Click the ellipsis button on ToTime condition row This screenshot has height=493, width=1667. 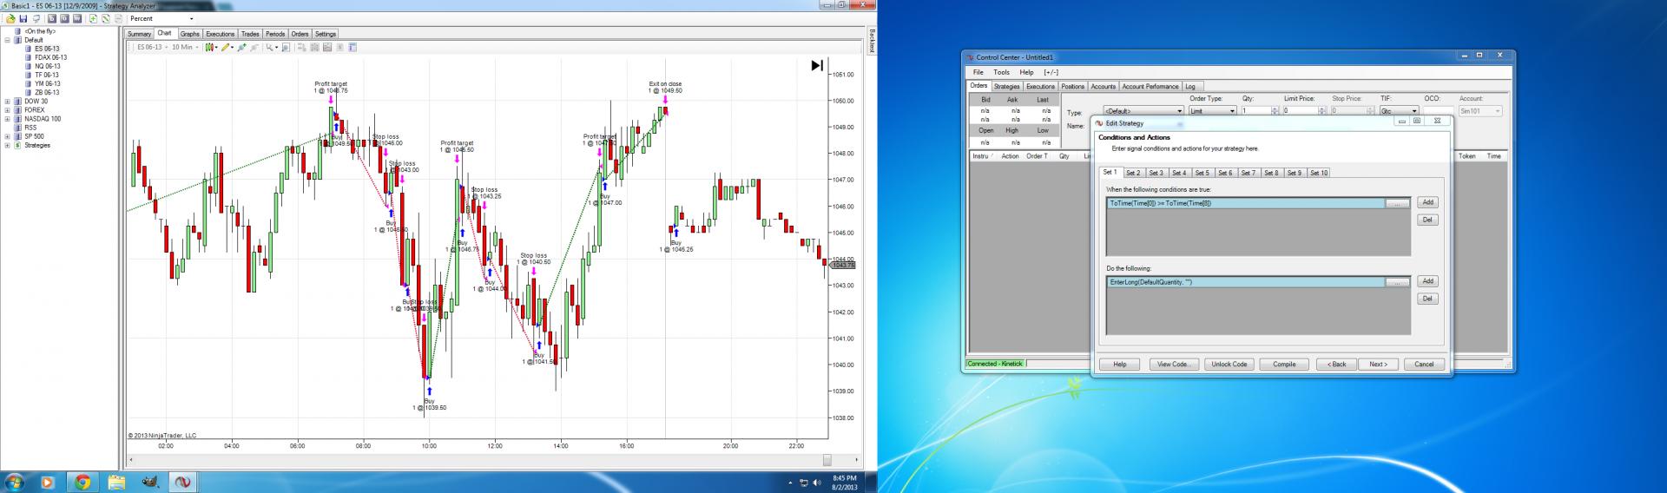coord(1397,203)
